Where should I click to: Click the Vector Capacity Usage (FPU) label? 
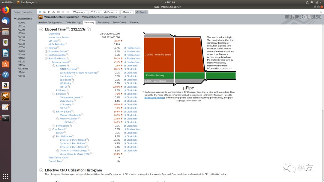coord(75,154)
